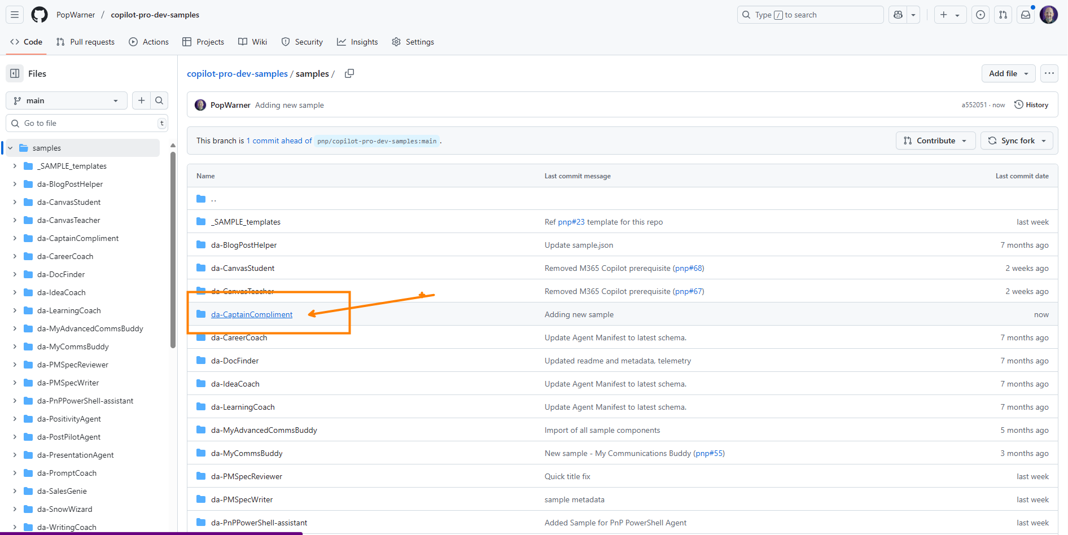The image size is (1068, 535).
Task: Switch to the Settings tab
Action: pyautogui.click(x=413, y=42)
